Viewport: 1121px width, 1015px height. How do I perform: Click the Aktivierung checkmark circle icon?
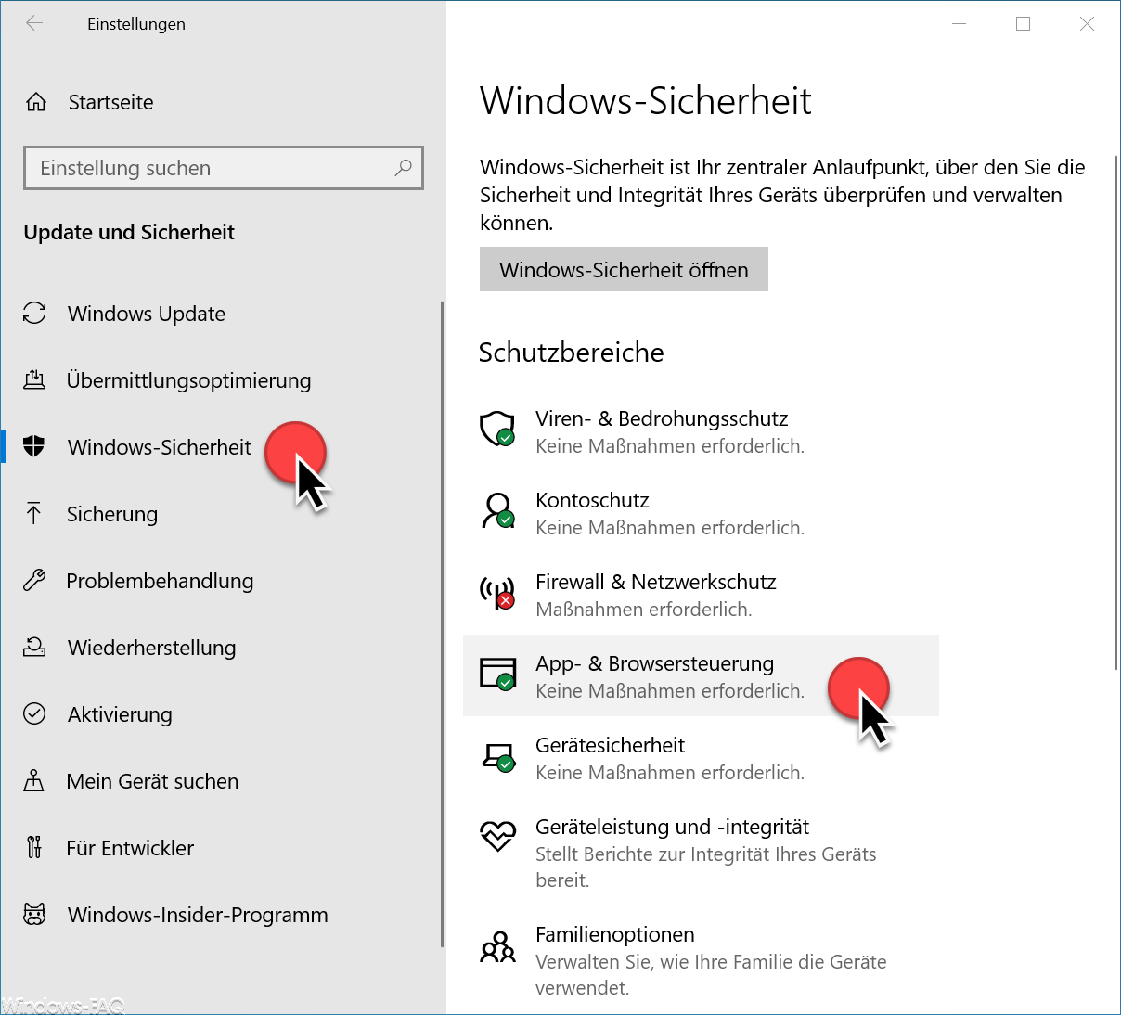(34, 713)
